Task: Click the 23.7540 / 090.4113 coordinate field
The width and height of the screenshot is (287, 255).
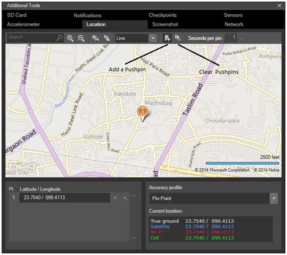Action: (64, 198)
